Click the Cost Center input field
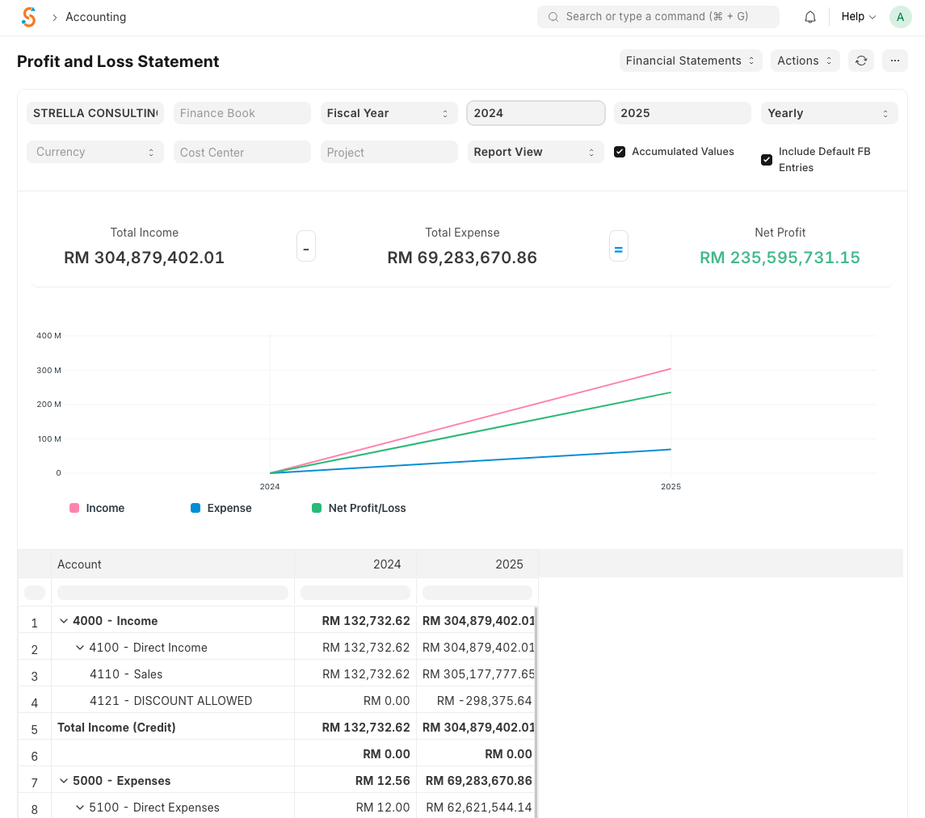The width and height of the screenshot is (925, 818). click(x=242, y=153)
